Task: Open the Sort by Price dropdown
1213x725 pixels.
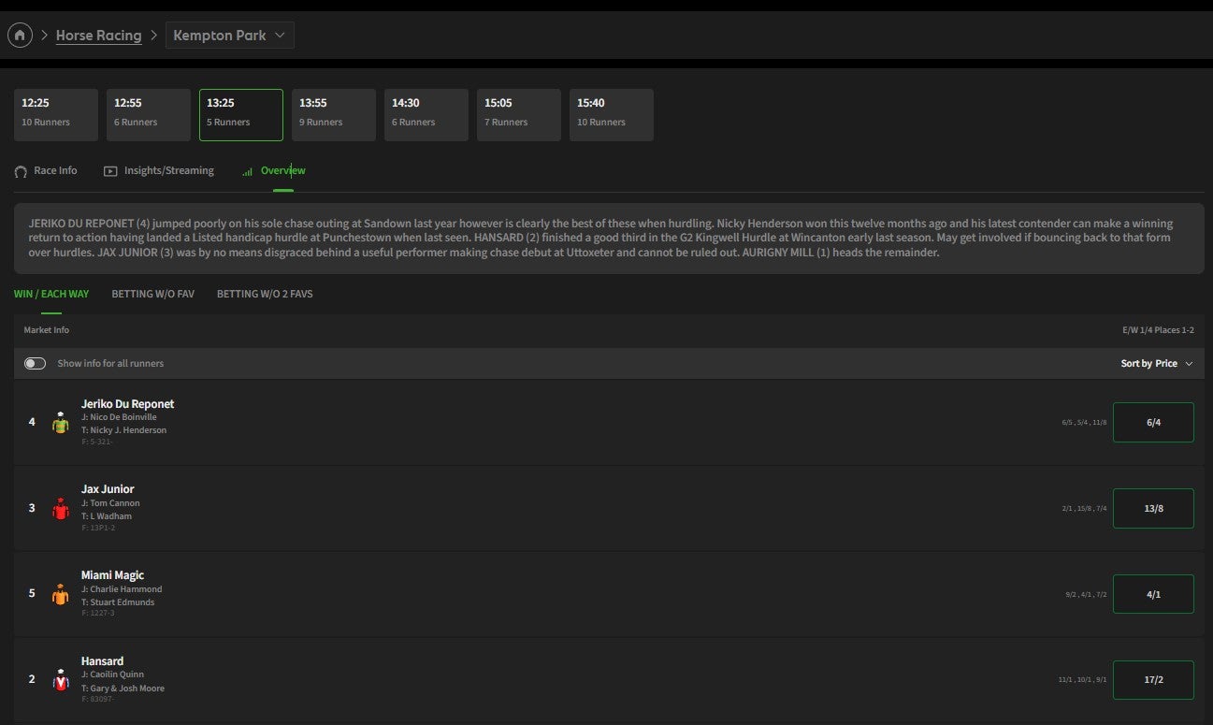Action: (1157, 364)
